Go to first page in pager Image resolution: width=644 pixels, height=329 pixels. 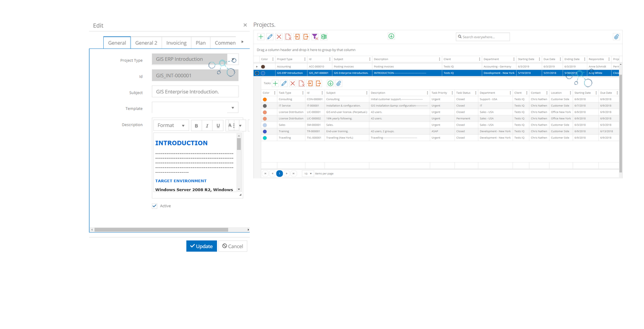click(265, 174)
